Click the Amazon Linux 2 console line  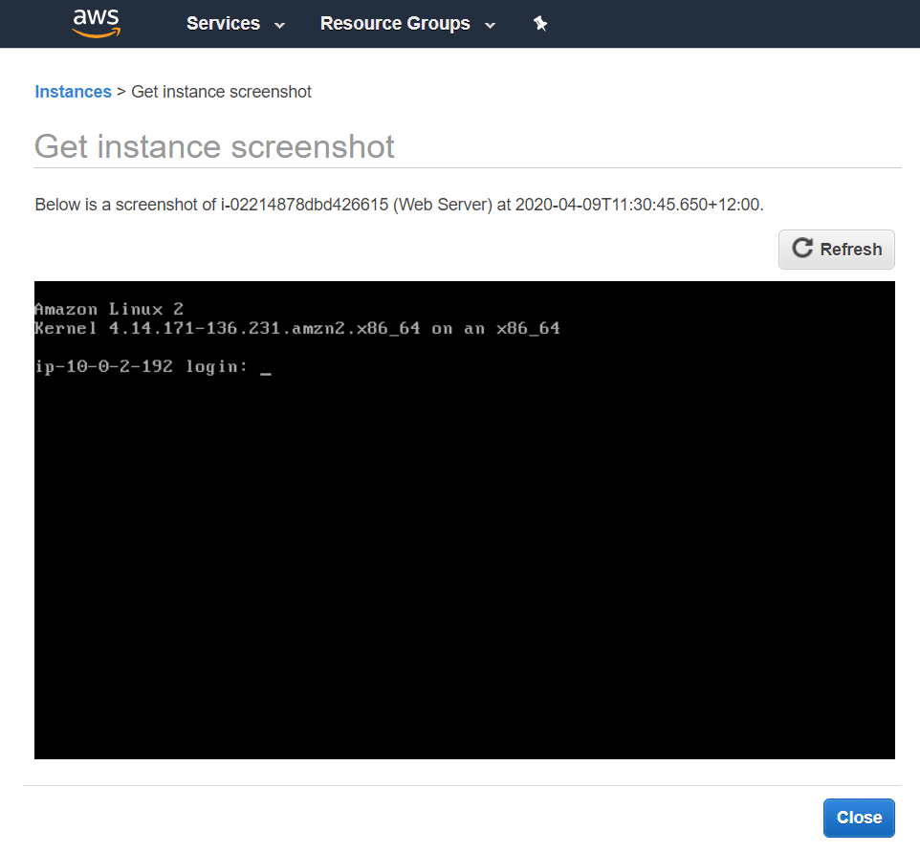(x=108, y=309)
